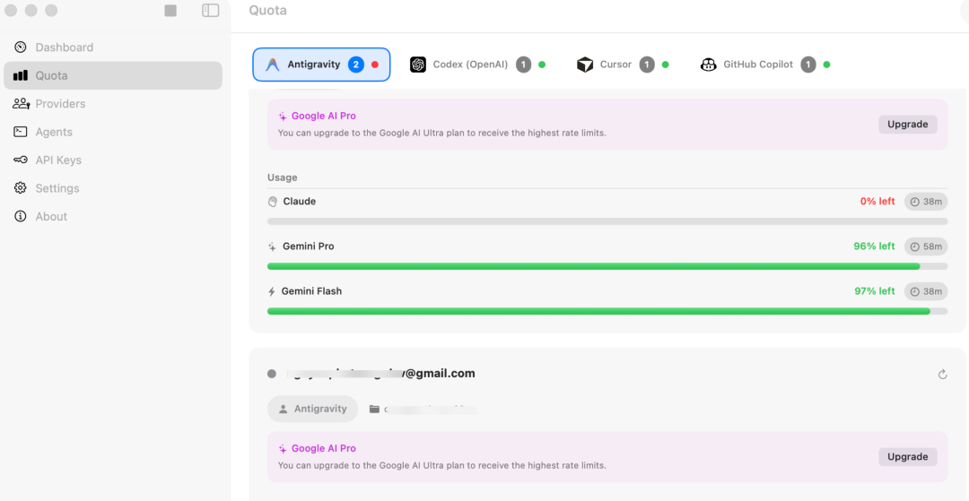Switch to the Codex (OpenAI) tab
The image size is (969, 501).
click(x=477, y=65)
